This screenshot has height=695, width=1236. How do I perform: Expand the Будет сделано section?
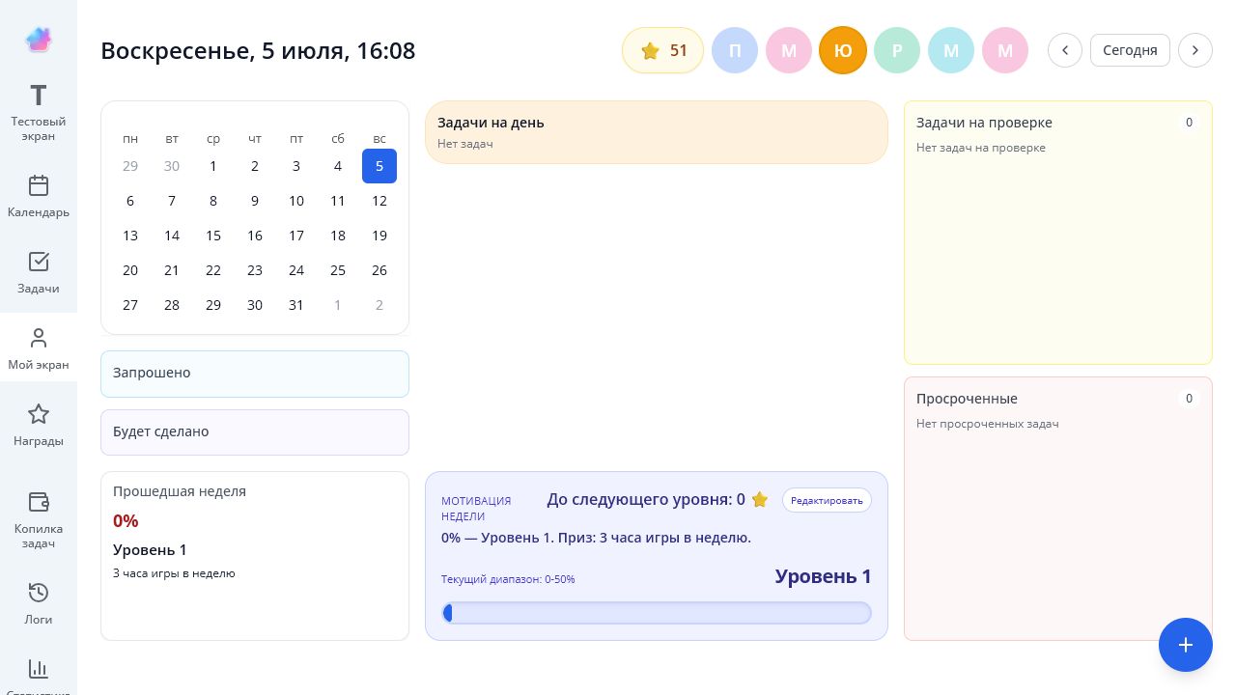coord(255,432)
